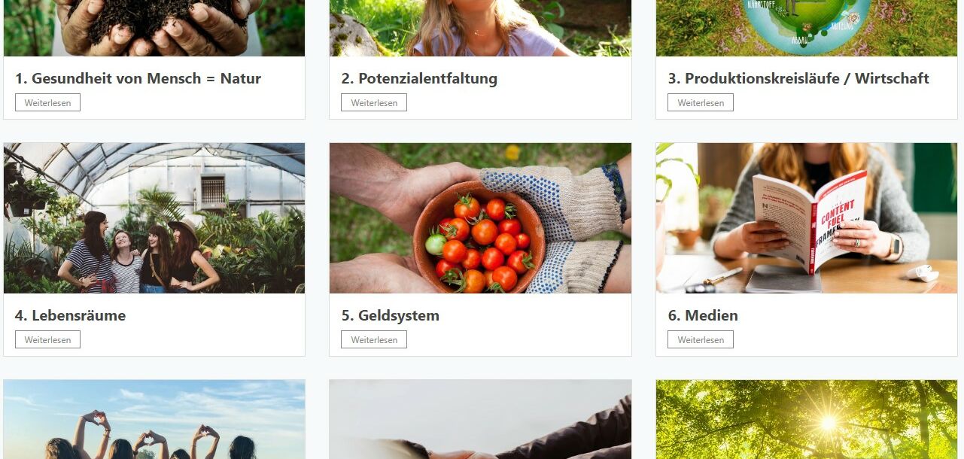964x459 pixels.
Task: Select the hands holding soil image
Action: (154, 28)
